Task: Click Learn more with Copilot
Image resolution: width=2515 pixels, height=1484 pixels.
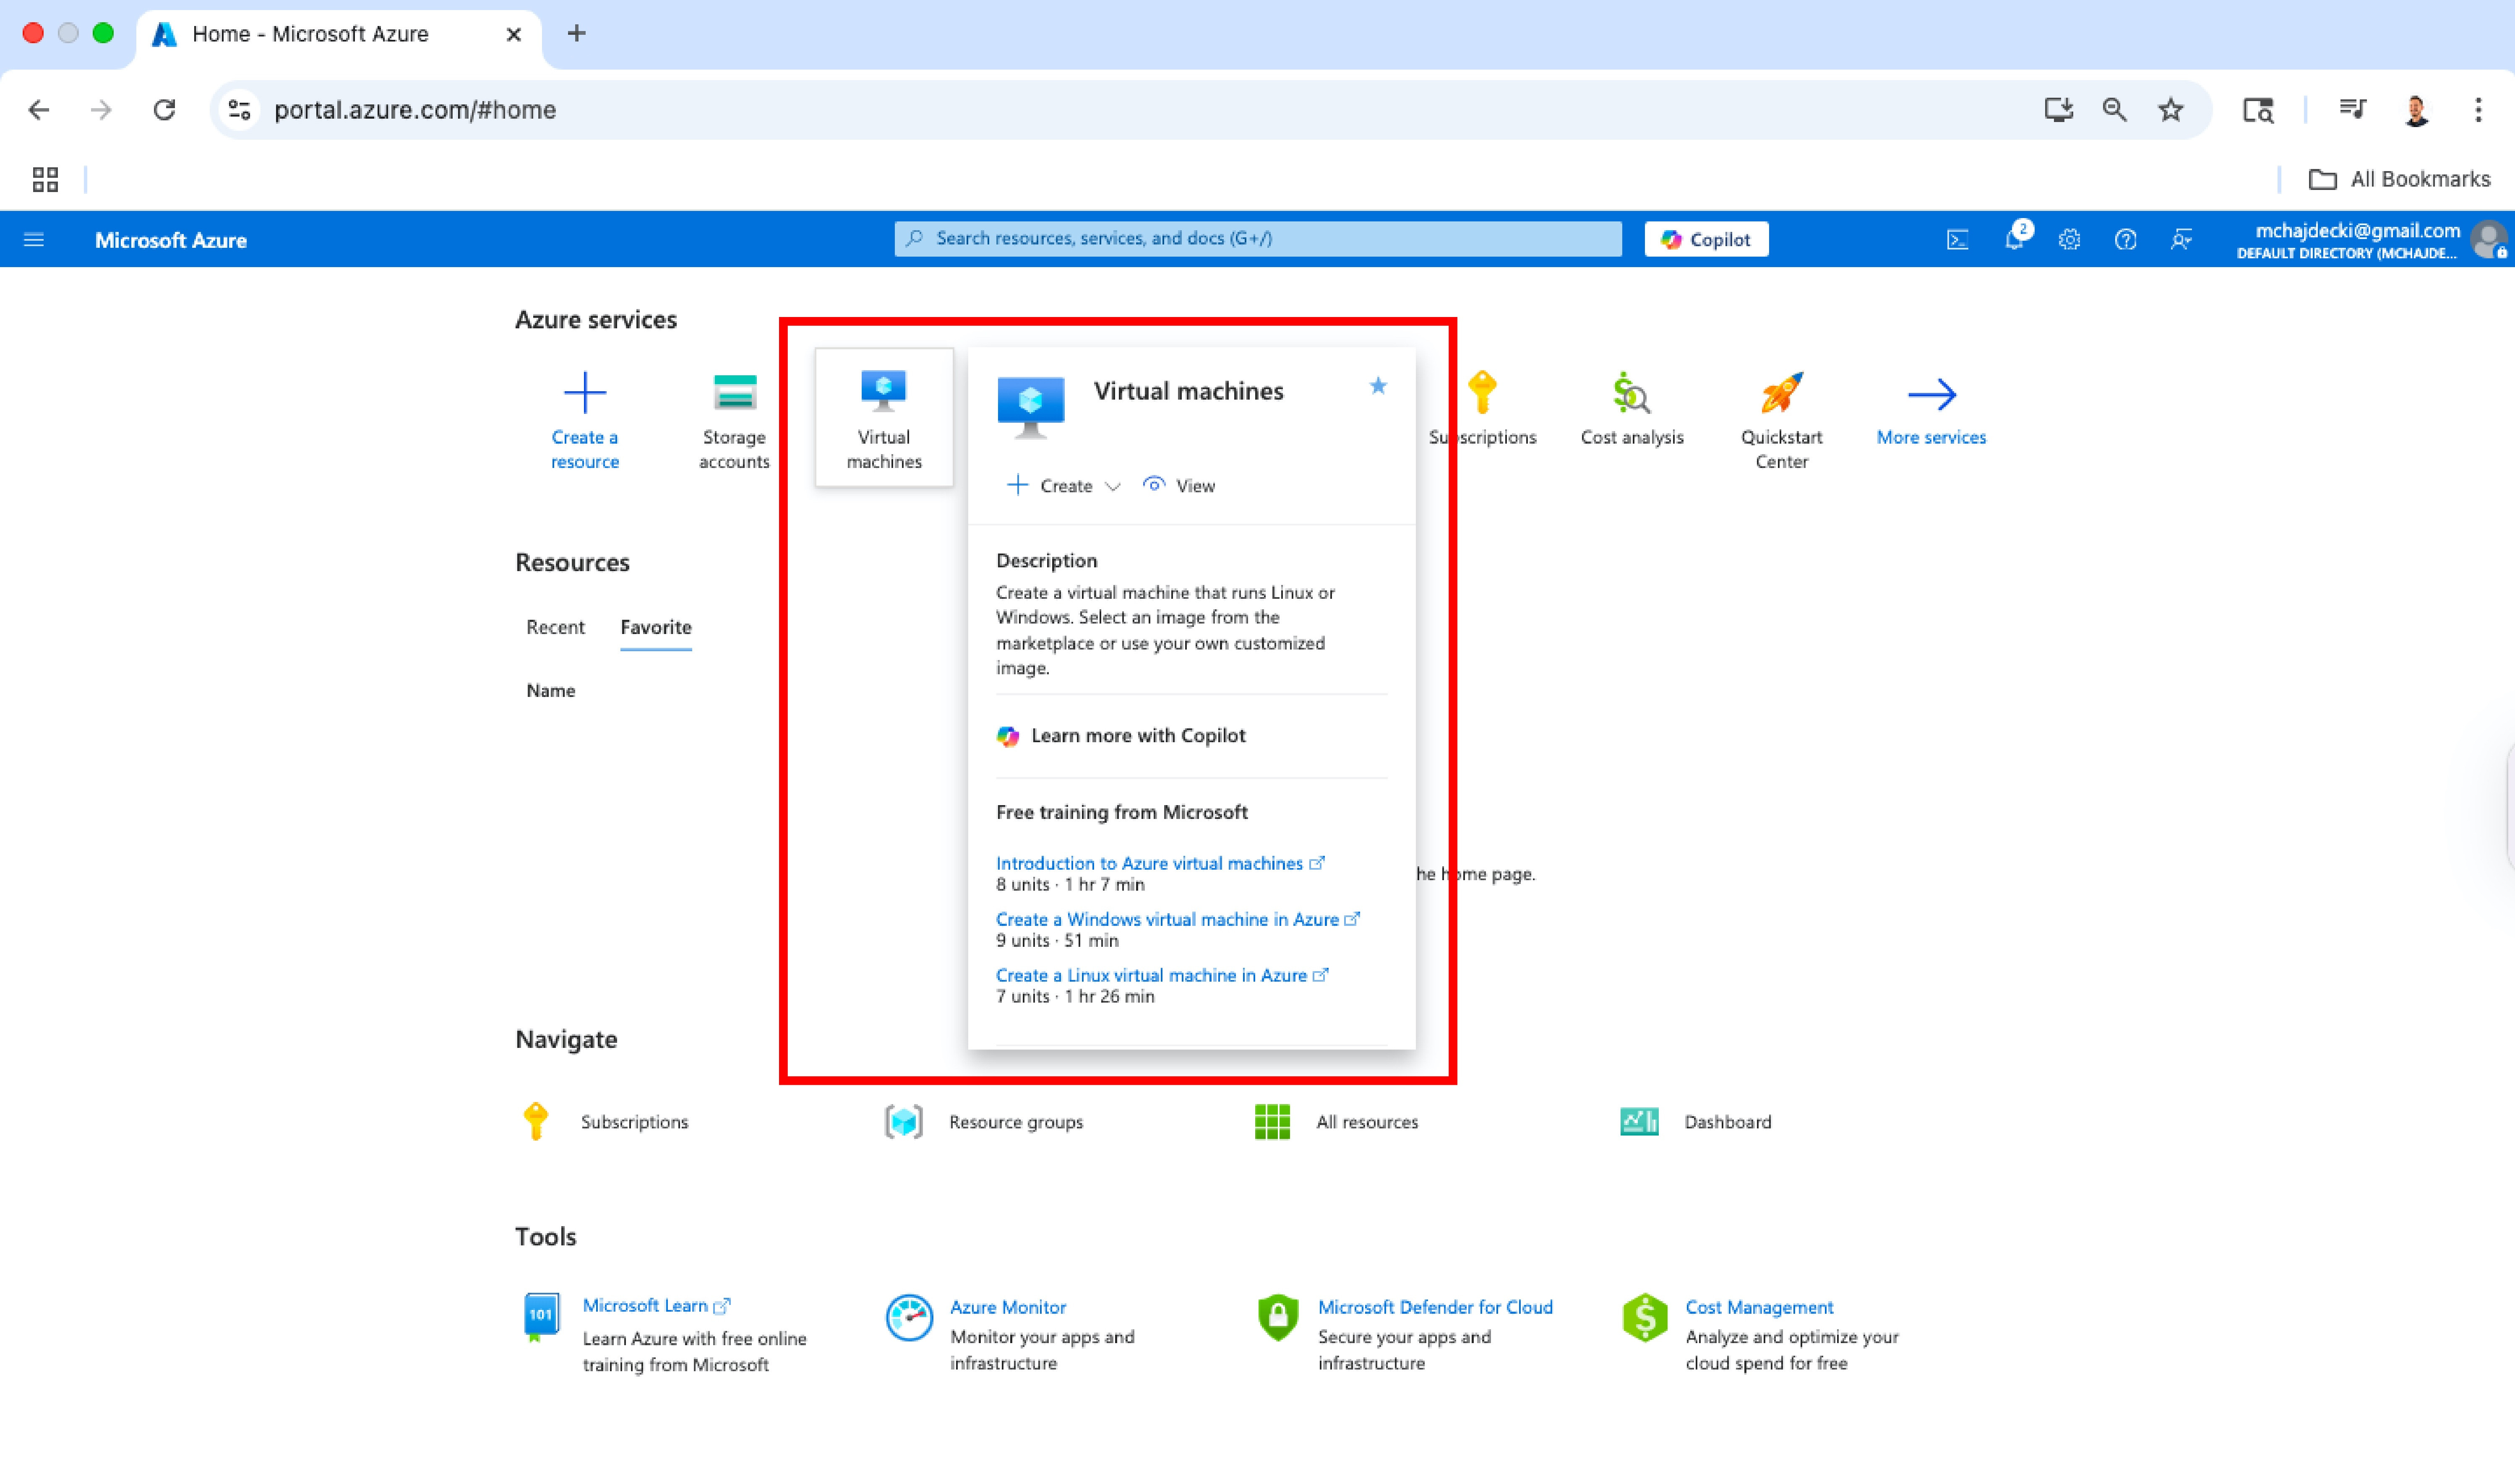Action: click(x=1121, y=736)
